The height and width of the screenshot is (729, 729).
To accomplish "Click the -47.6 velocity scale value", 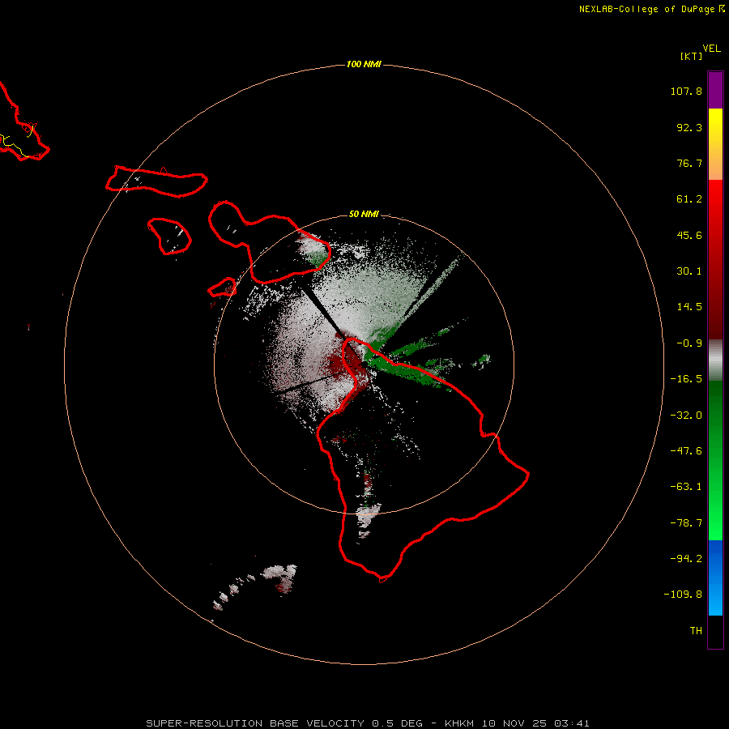I will pos(686,451).
